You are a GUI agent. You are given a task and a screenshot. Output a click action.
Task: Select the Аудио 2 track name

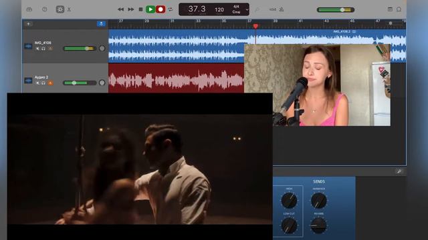[x=41, y=77]
